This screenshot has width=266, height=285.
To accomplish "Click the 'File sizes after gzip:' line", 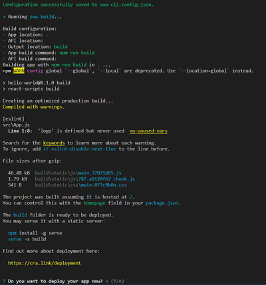I will tap(33, 160).
